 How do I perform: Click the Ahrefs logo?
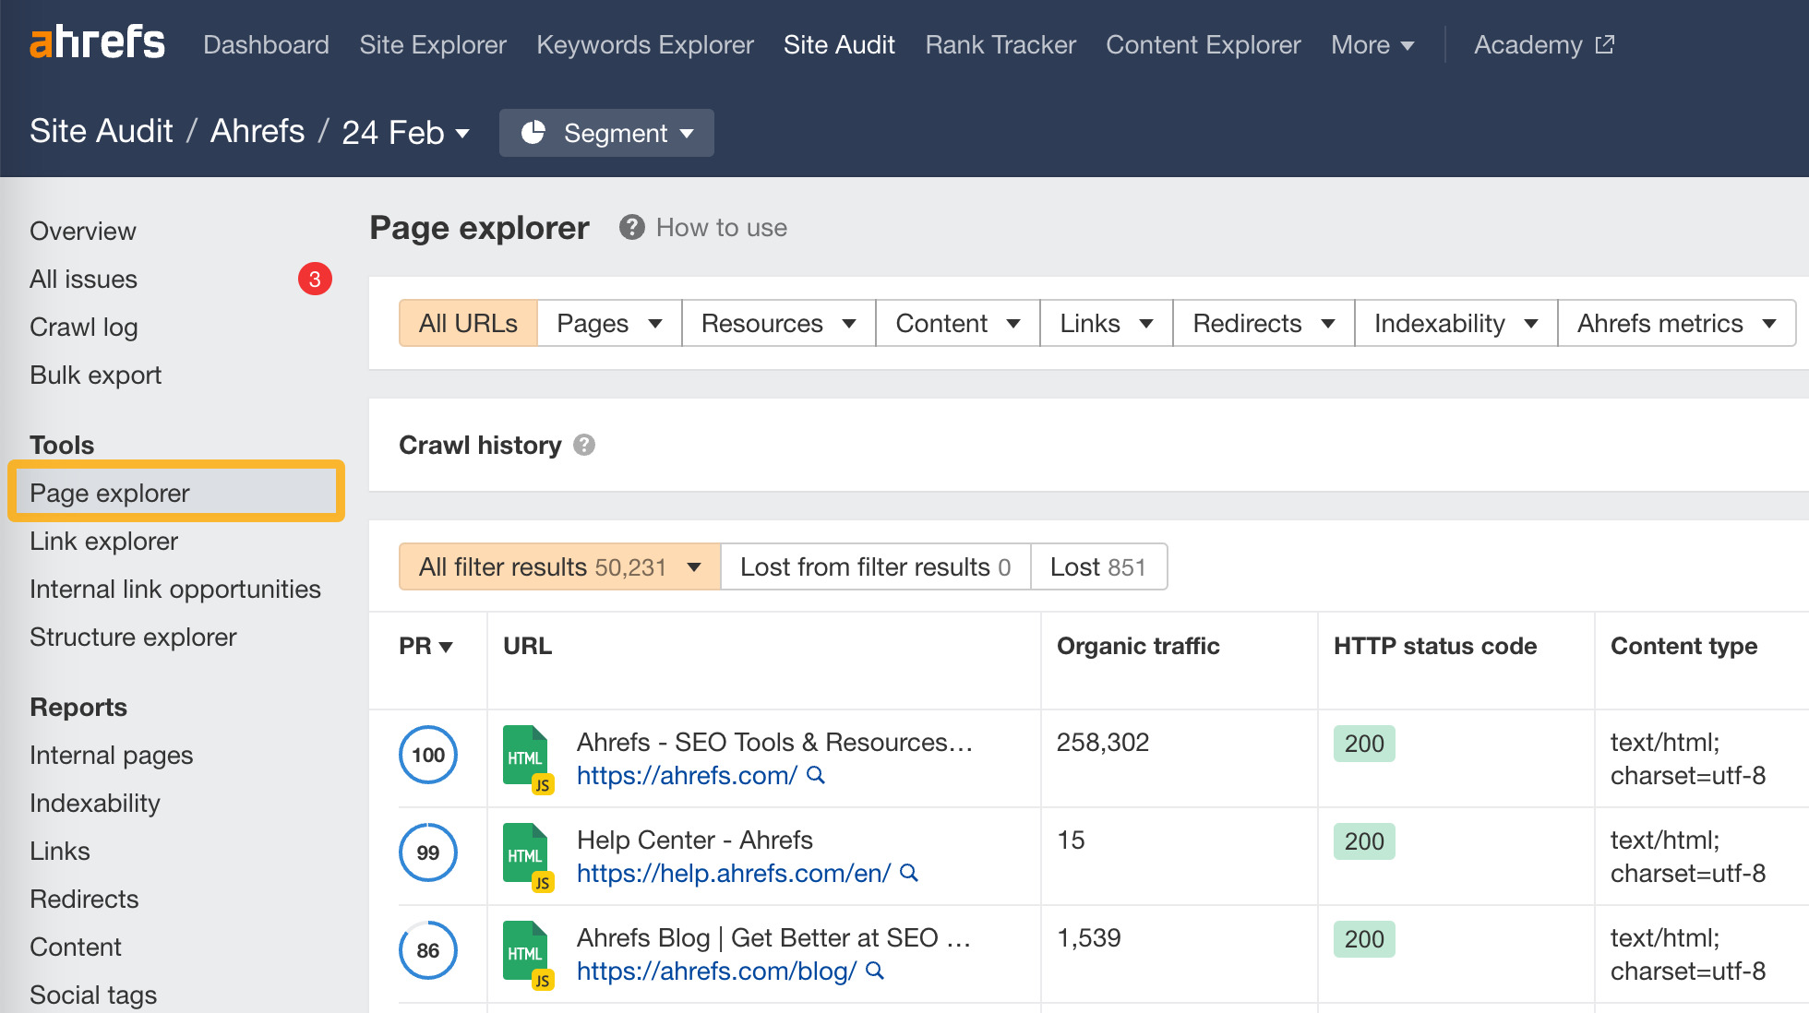pos(97,41)
